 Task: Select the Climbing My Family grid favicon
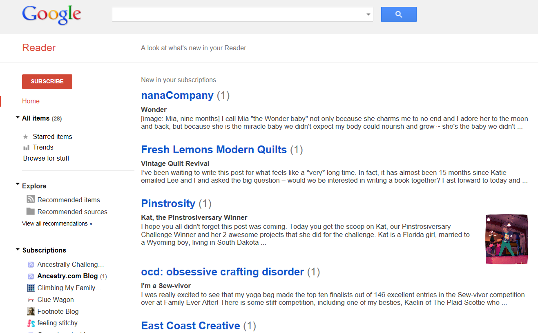pos(31,288)
